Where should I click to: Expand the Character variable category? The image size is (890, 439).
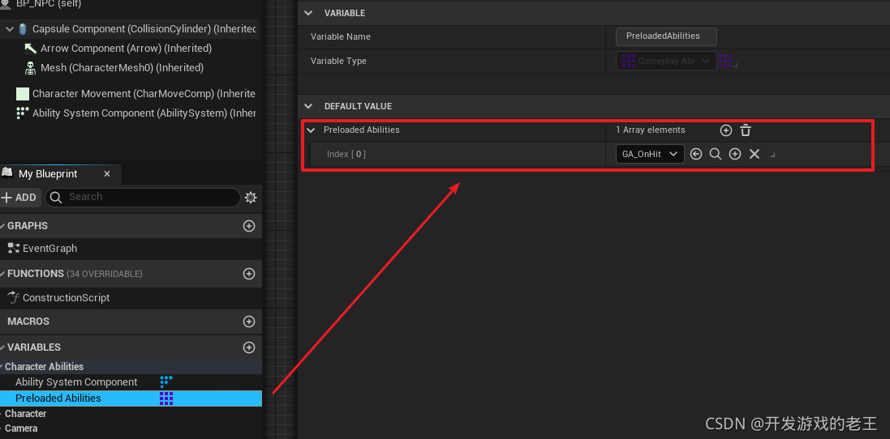25,414
